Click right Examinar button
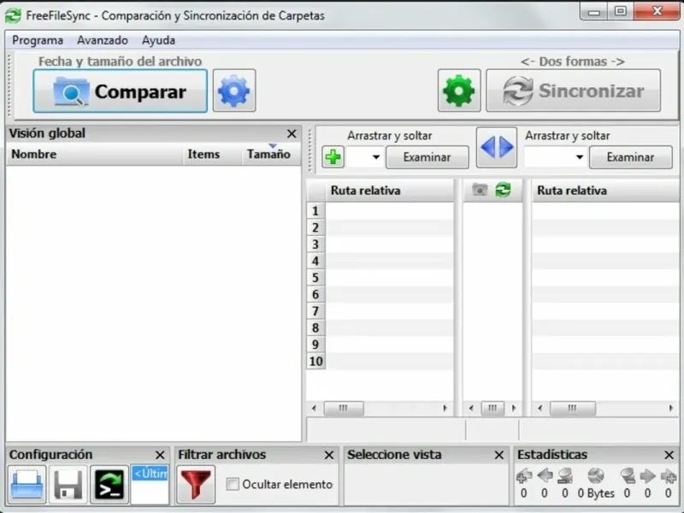This screenshot has width=684, height=513. [630, 157]
